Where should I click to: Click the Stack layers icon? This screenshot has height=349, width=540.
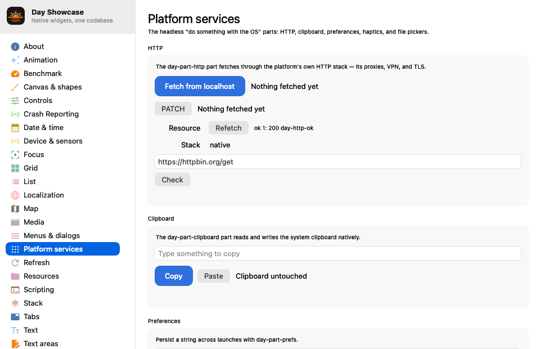(x=15, y=303)
